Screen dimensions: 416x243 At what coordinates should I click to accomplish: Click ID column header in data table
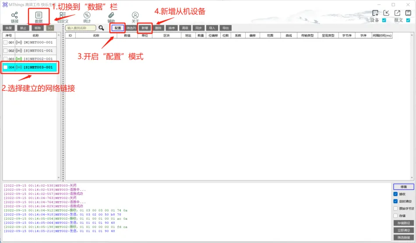point(71,35)
